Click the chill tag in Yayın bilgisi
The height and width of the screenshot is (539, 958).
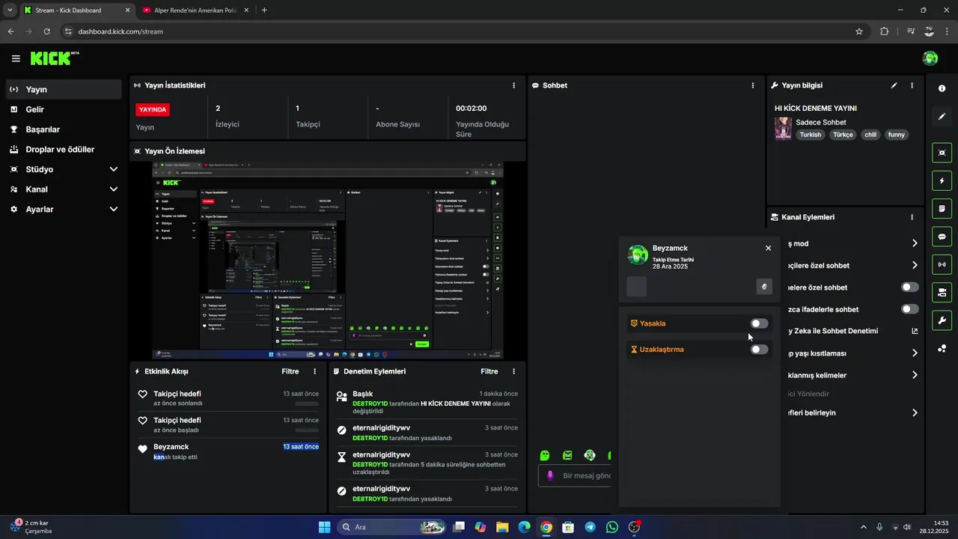(870, 135)
